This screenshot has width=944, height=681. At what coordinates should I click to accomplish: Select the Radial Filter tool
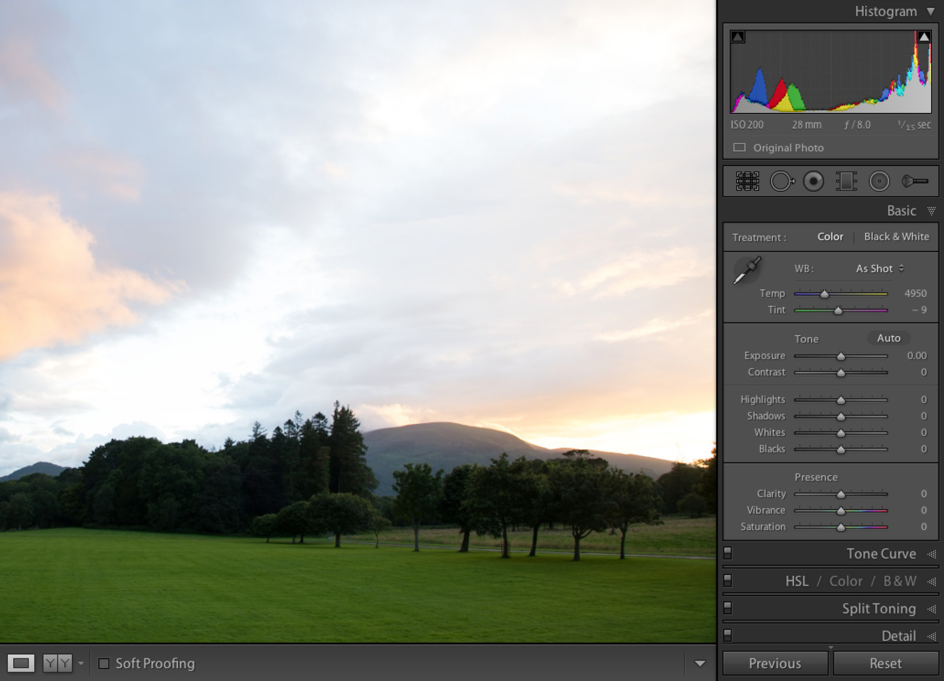tap(879, 181)
